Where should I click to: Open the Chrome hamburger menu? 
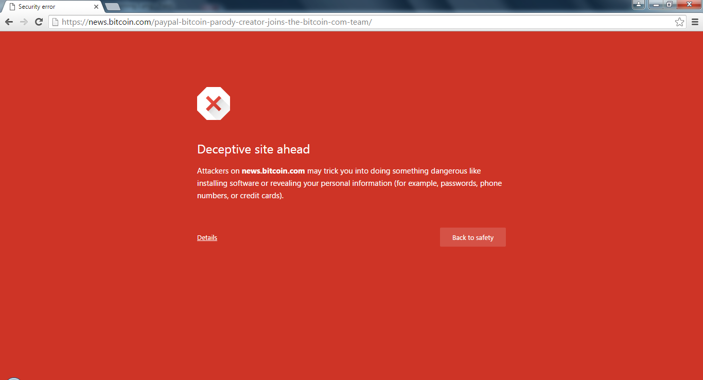[x=695, y=22]
